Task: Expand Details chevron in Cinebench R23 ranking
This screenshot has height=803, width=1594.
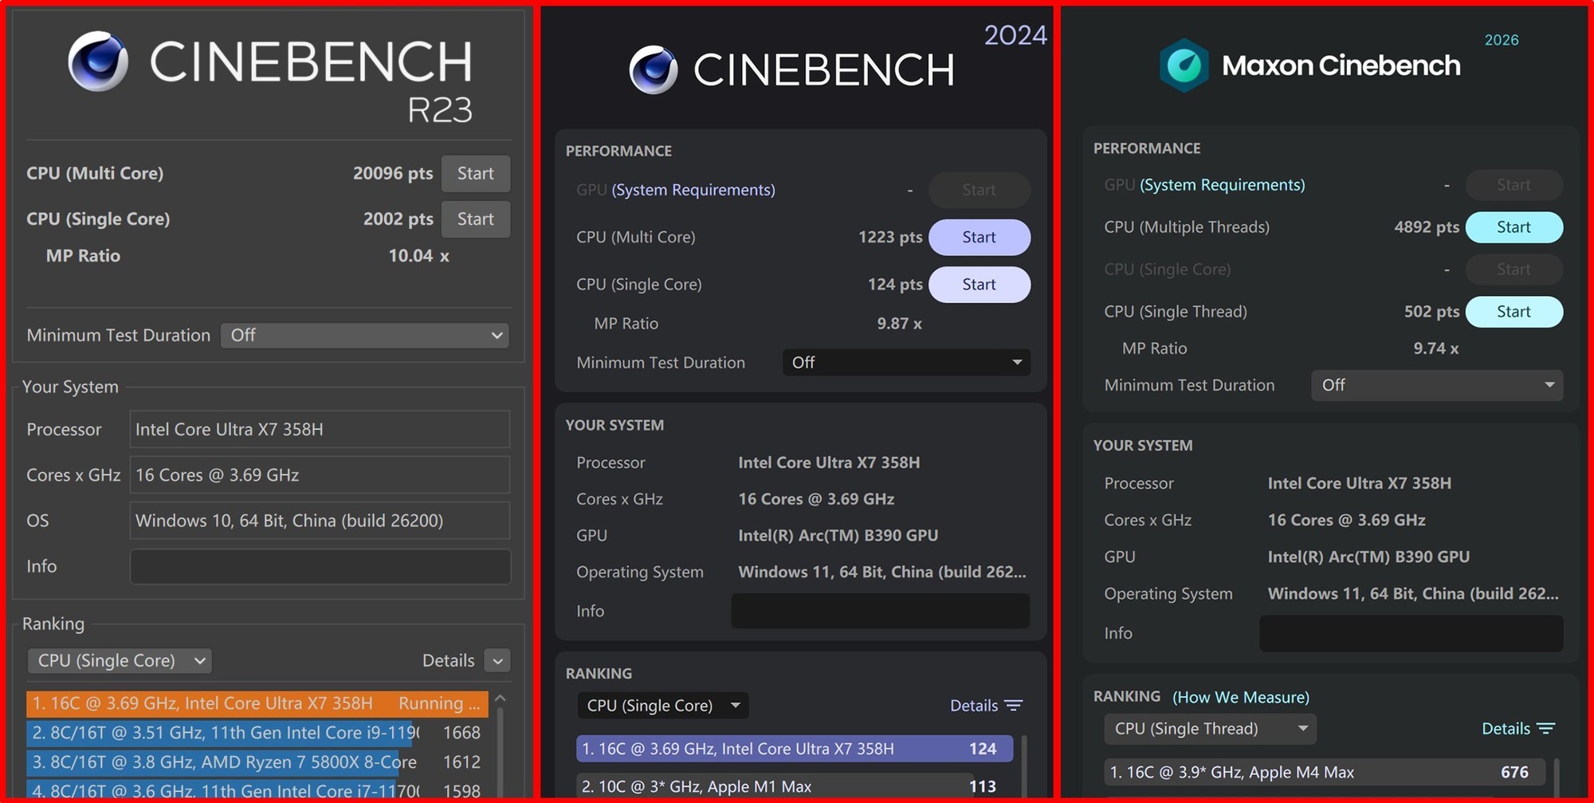Action: pyautogui.click(x=497, y=661)
